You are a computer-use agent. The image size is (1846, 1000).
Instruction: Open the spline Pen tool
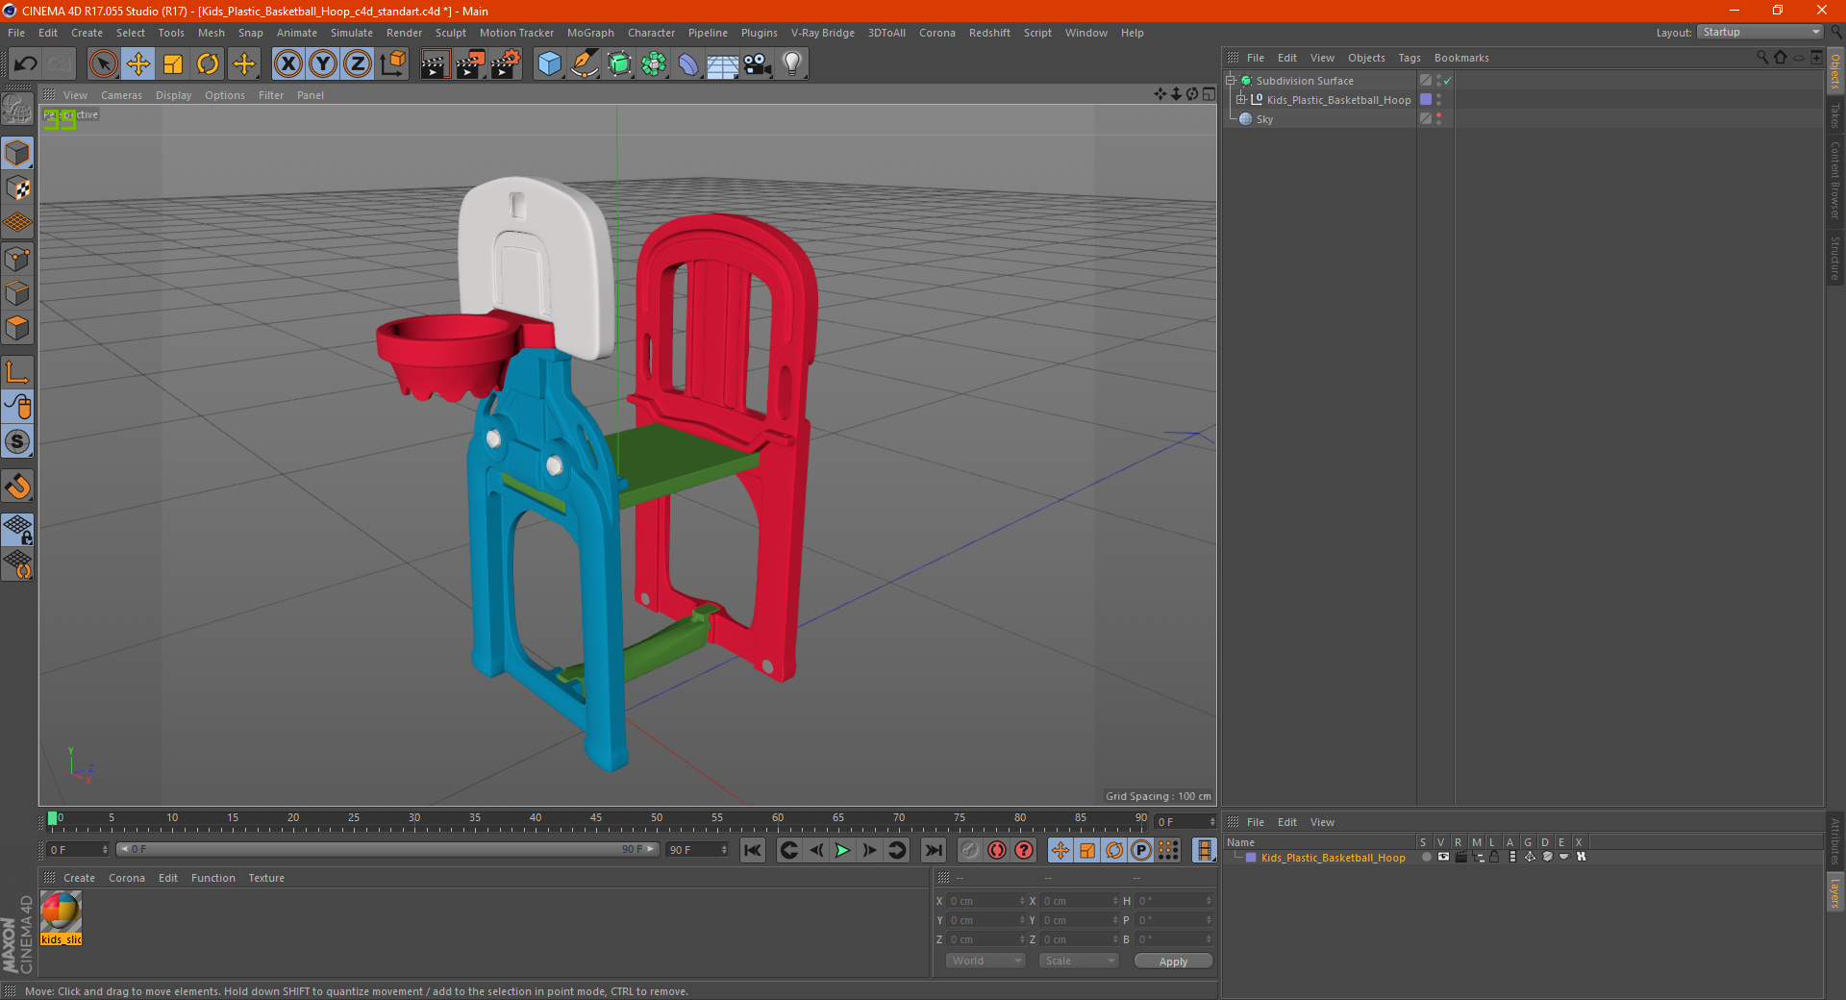(x=584, y=64)
